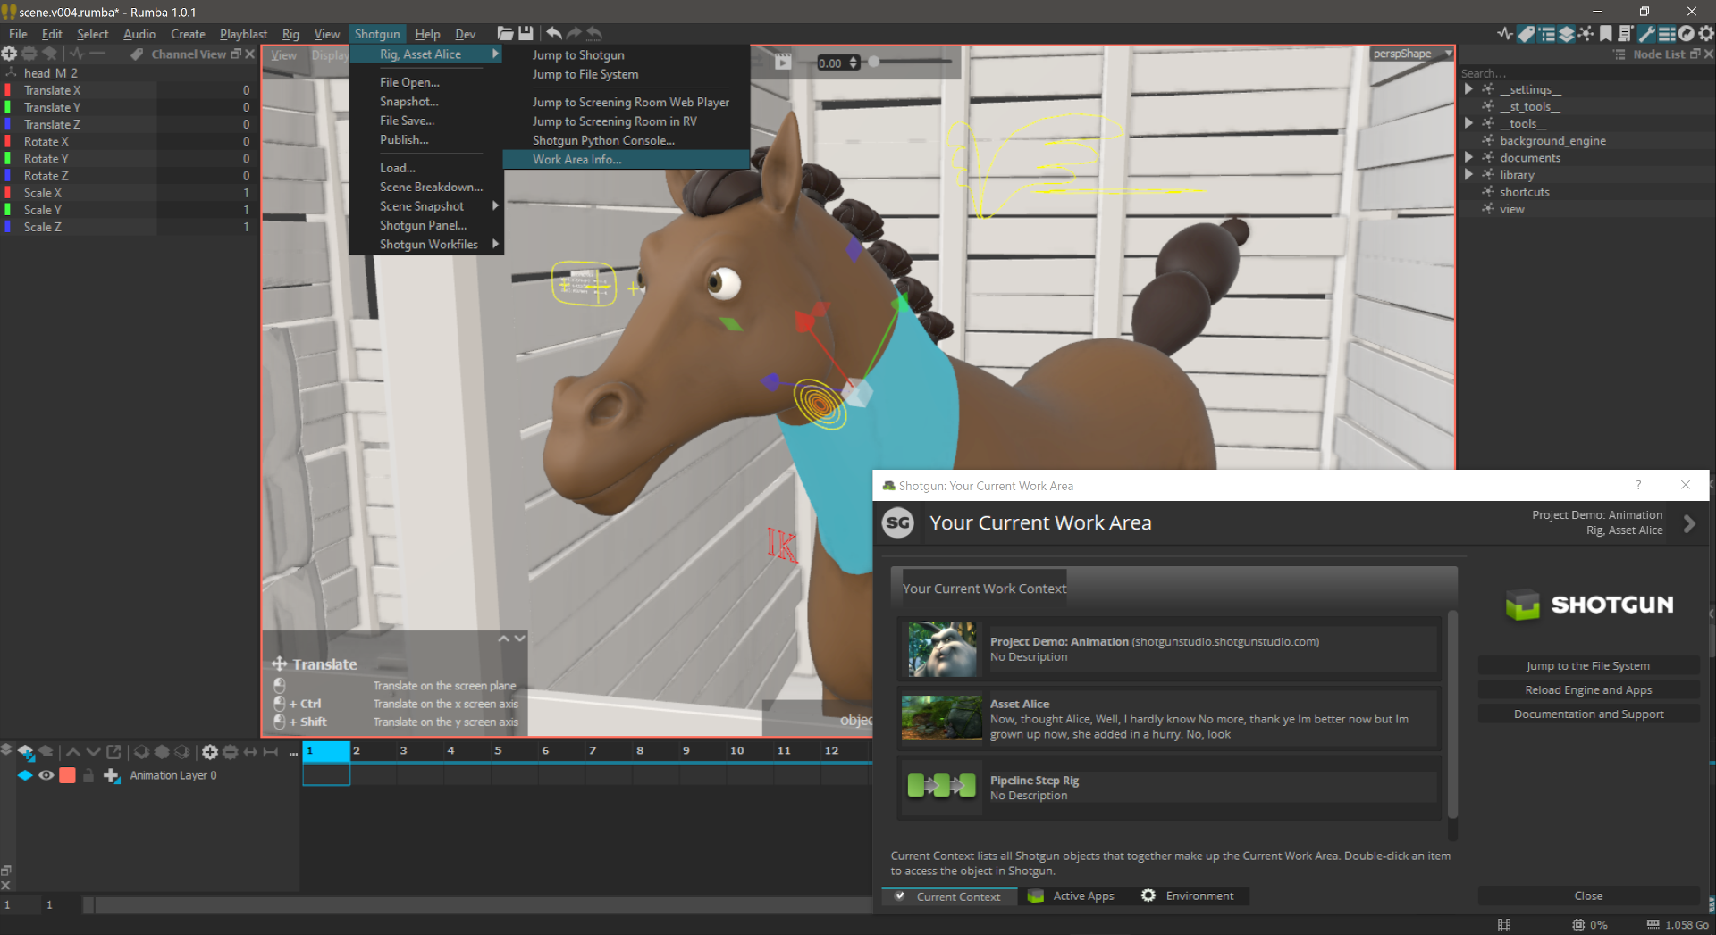1716x935 pixels.
Task: Select the Current Context tab
Action: [949, 896]
